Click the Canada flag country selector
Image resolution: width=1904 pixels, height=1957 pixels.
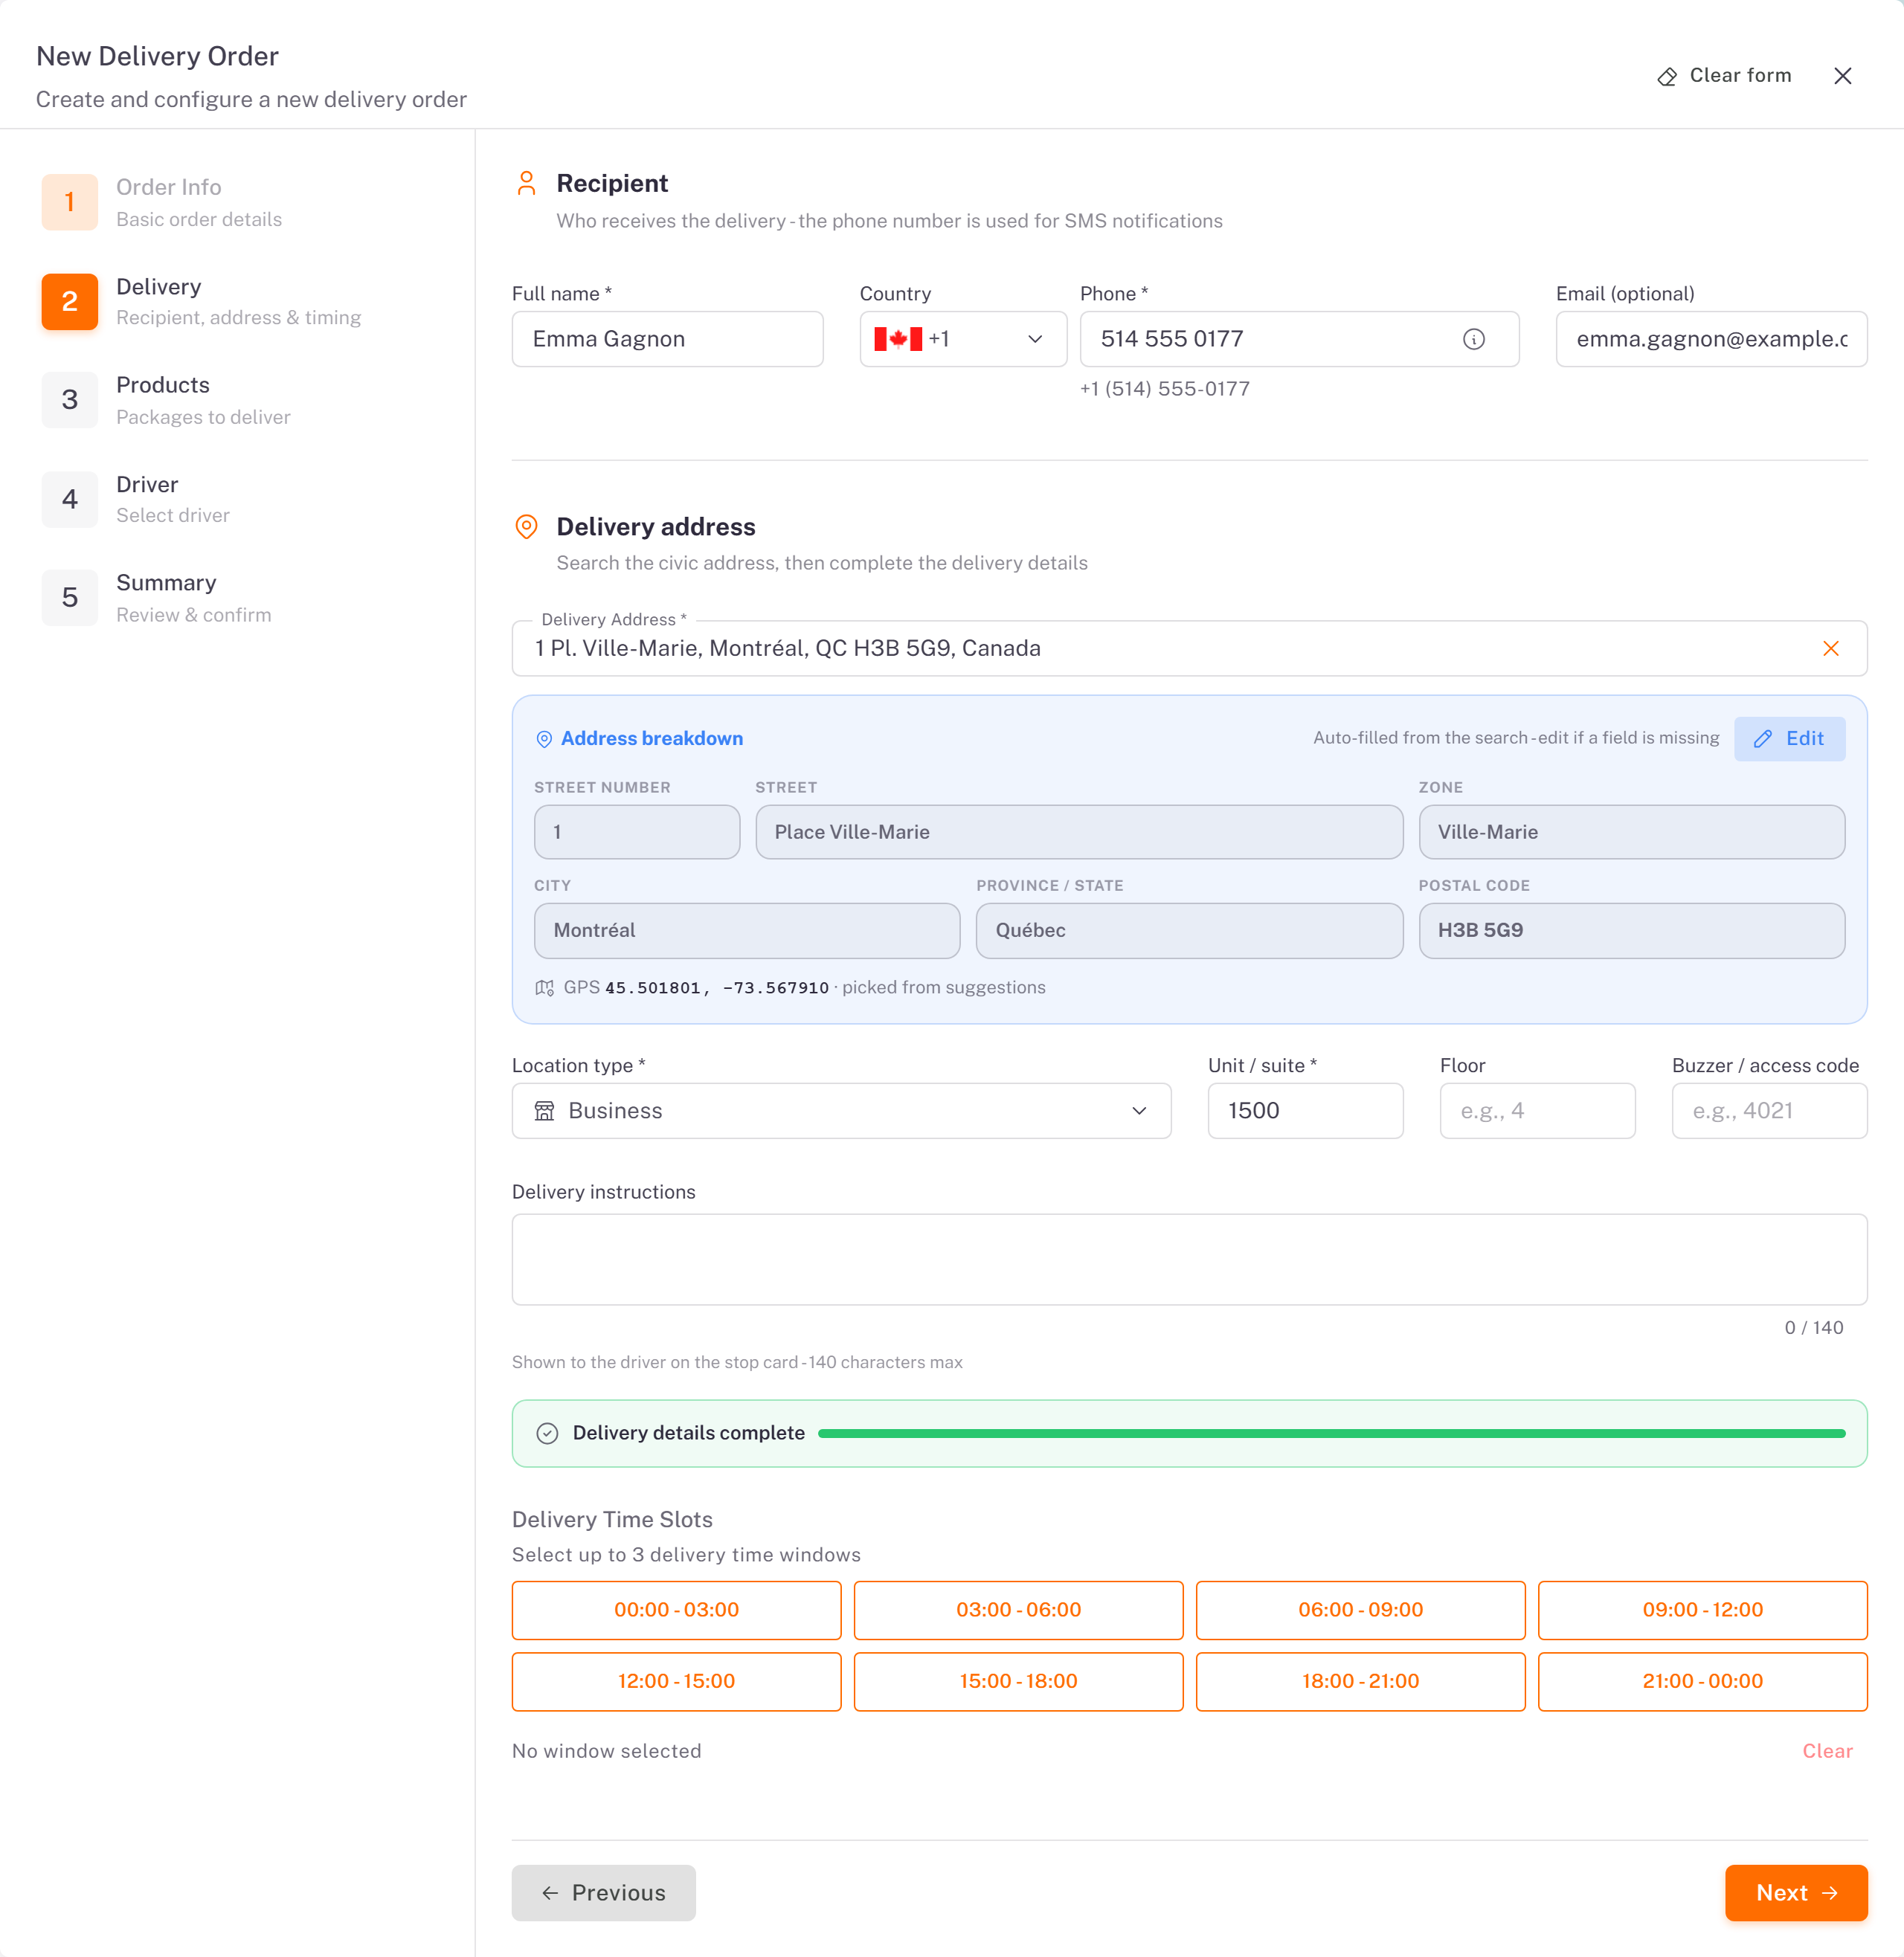[898, 339]
